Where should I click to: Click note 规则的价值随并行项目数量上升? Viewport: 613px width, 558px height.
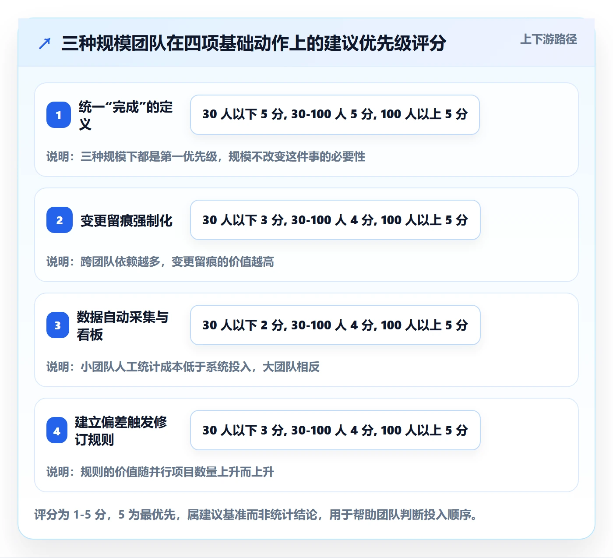pos(160,472)
